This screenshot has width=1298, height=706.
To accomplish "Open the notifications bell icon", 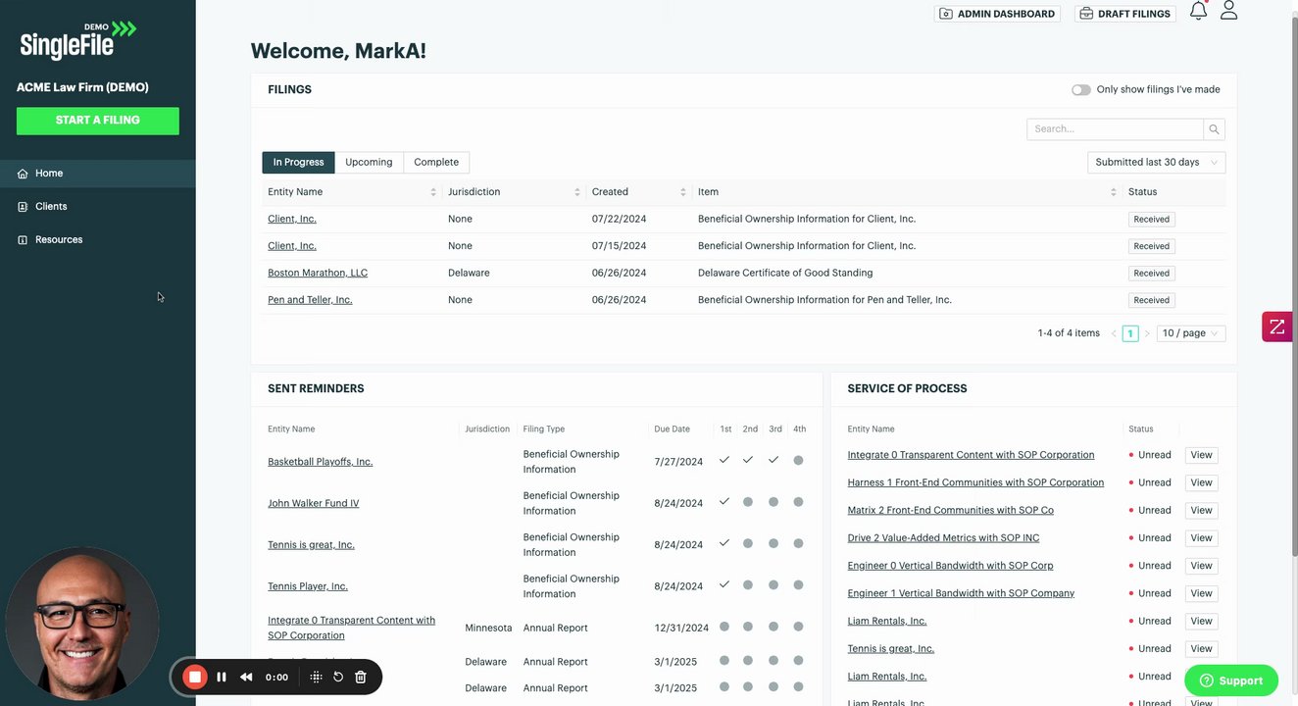I will click(1198, 11).
